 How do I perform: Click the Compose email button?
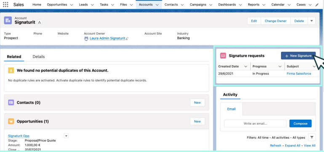click(x=300, y=123)
